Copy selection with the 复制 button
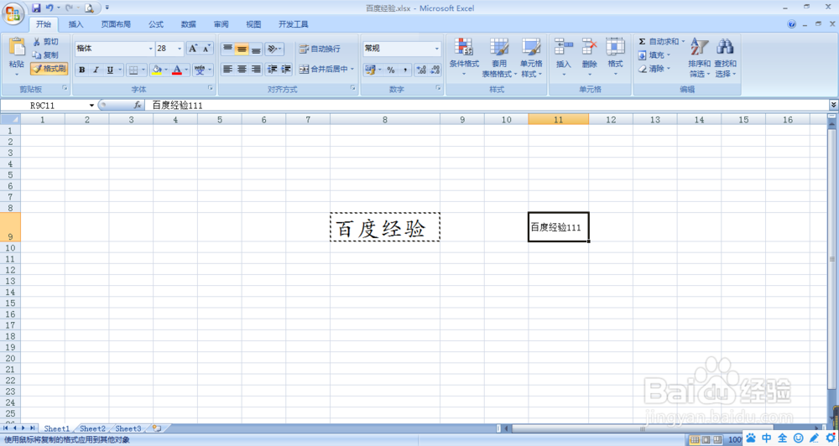Screen dimensions: 839x446 pos(45,55)
